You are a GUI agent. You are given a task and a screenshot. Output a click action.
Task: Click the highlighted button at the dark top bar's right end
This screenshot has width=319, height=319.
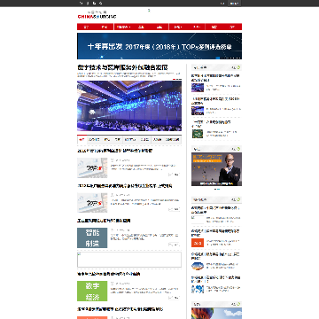235,4
